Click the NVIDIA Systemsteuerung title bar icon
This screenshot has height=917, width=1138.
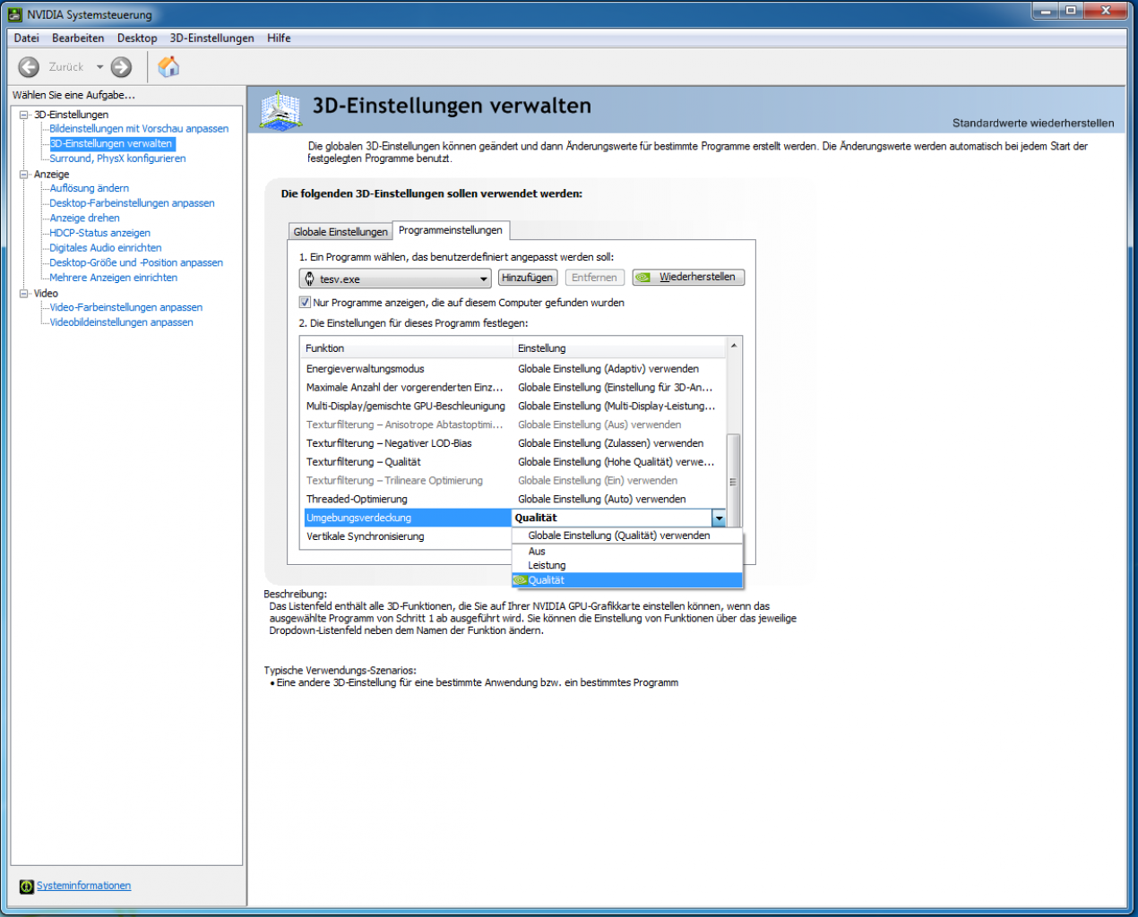14,14
